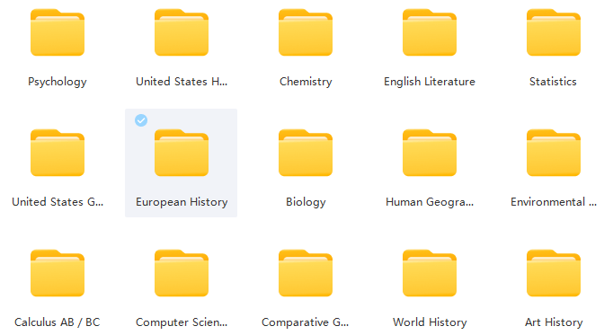Open the Psychology folder icon
The image size is (613, 335).
tap(58, 32)
